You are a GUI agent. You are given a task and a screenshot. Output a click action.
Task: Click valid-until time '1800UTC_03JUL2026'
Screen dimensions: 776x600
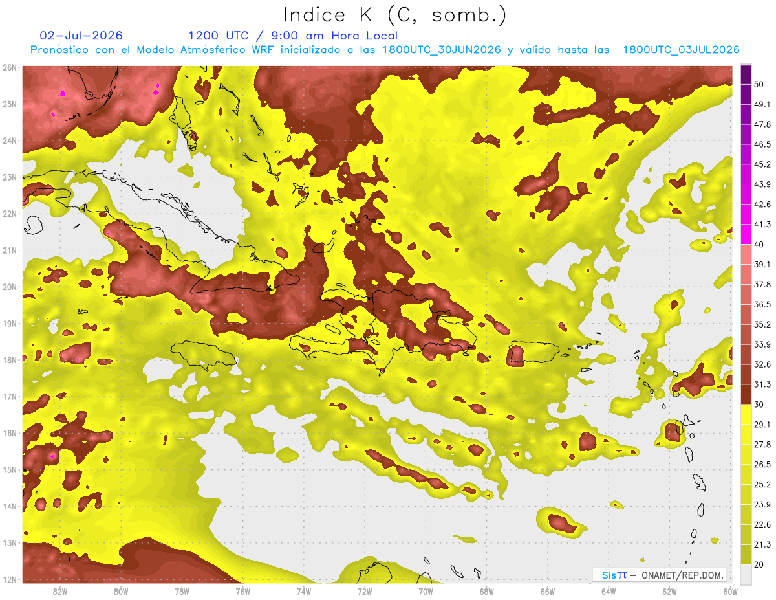coord(681,50)
